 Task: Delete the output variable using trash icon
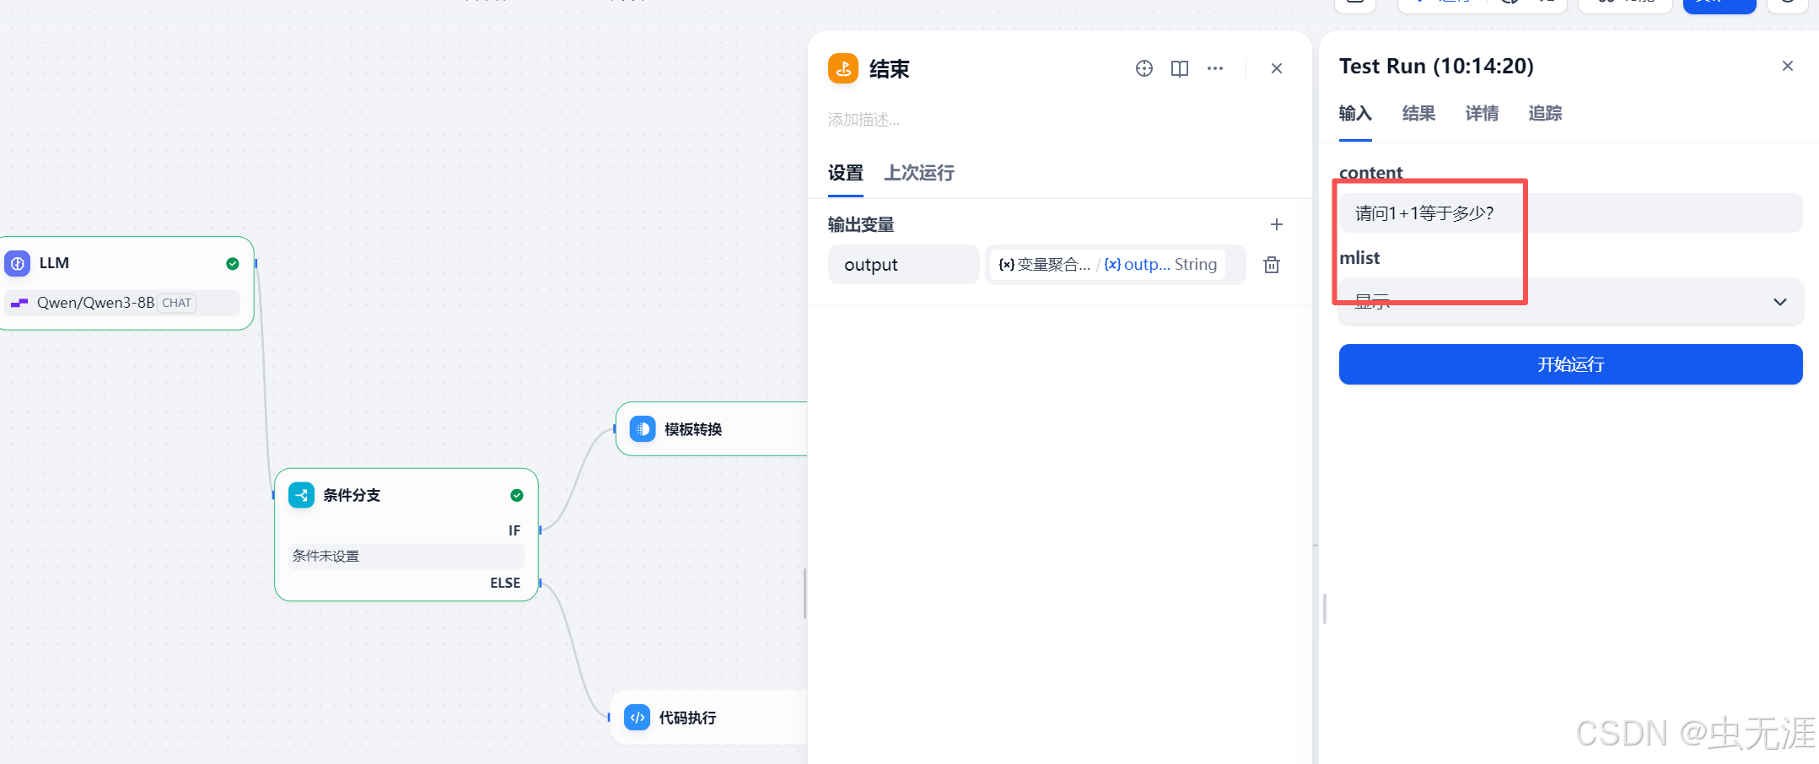(1272, 264)
